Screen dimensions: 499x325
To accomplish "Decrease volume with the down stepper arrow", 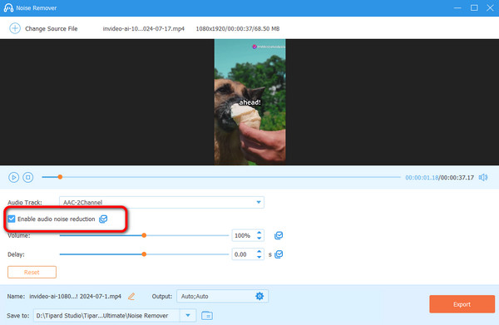I will click(259, 239).
